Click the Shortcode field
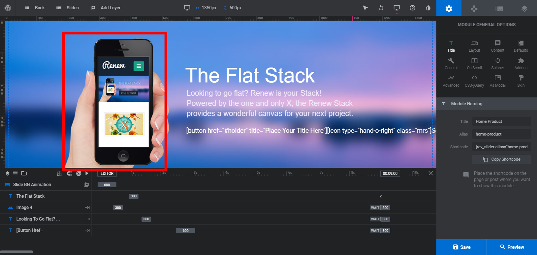537x255 pixels. point(501,147)
